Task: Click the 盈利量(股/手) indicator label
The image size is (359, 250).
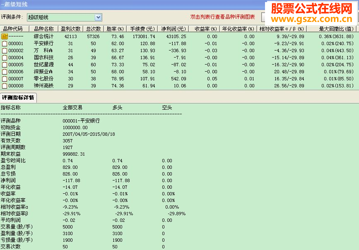Action: point(17,234)
